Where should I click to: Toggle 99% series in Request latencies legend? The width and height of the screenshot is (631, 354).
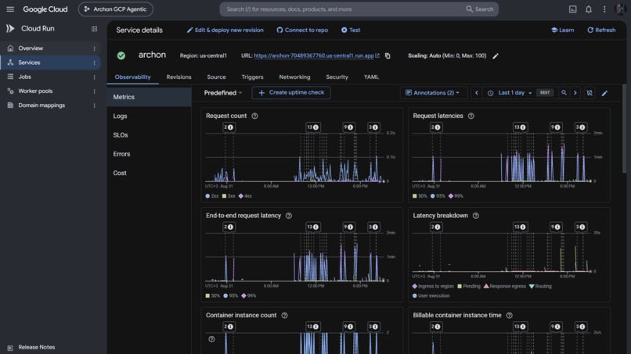click(456, 196)
